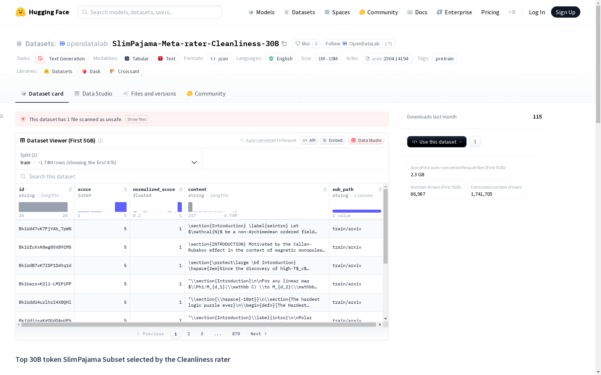Open the Models page
Image resolution: width=601 pixels, height=375 pixels.
261,12
